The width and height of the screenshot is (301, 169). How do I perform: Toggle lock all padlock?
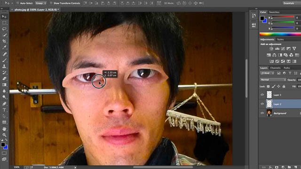[x=284, y=86]
